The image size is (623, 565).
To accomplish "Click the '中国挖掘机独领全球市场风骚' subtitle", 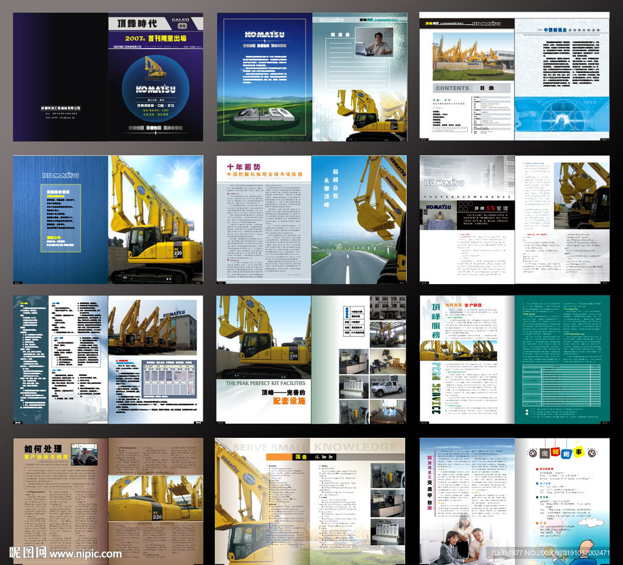I will (264, 175).
